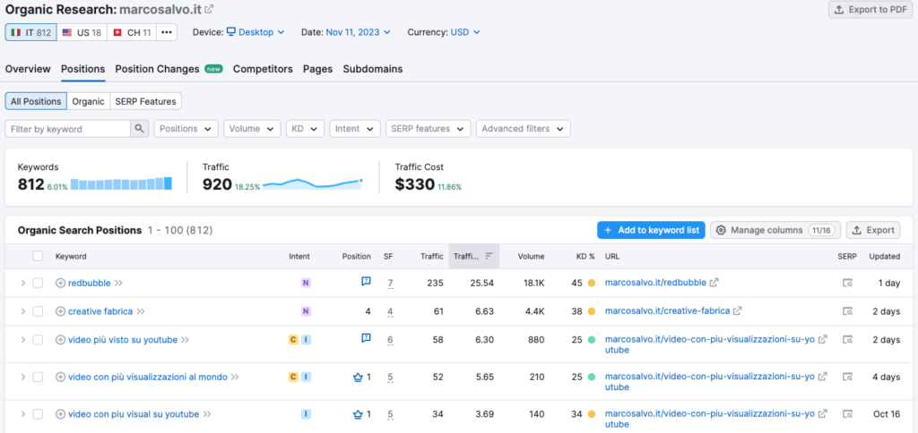The image size is (918, 433).
Task: Click the Traffic trend line chart
Action: [x=313, y=183]
